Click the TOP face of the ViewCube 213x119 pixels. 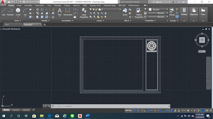click(202, 40)
